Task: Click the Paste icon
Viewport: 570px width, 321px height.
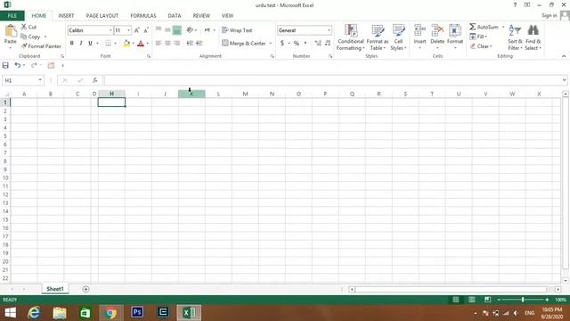Action: [11, 31]
